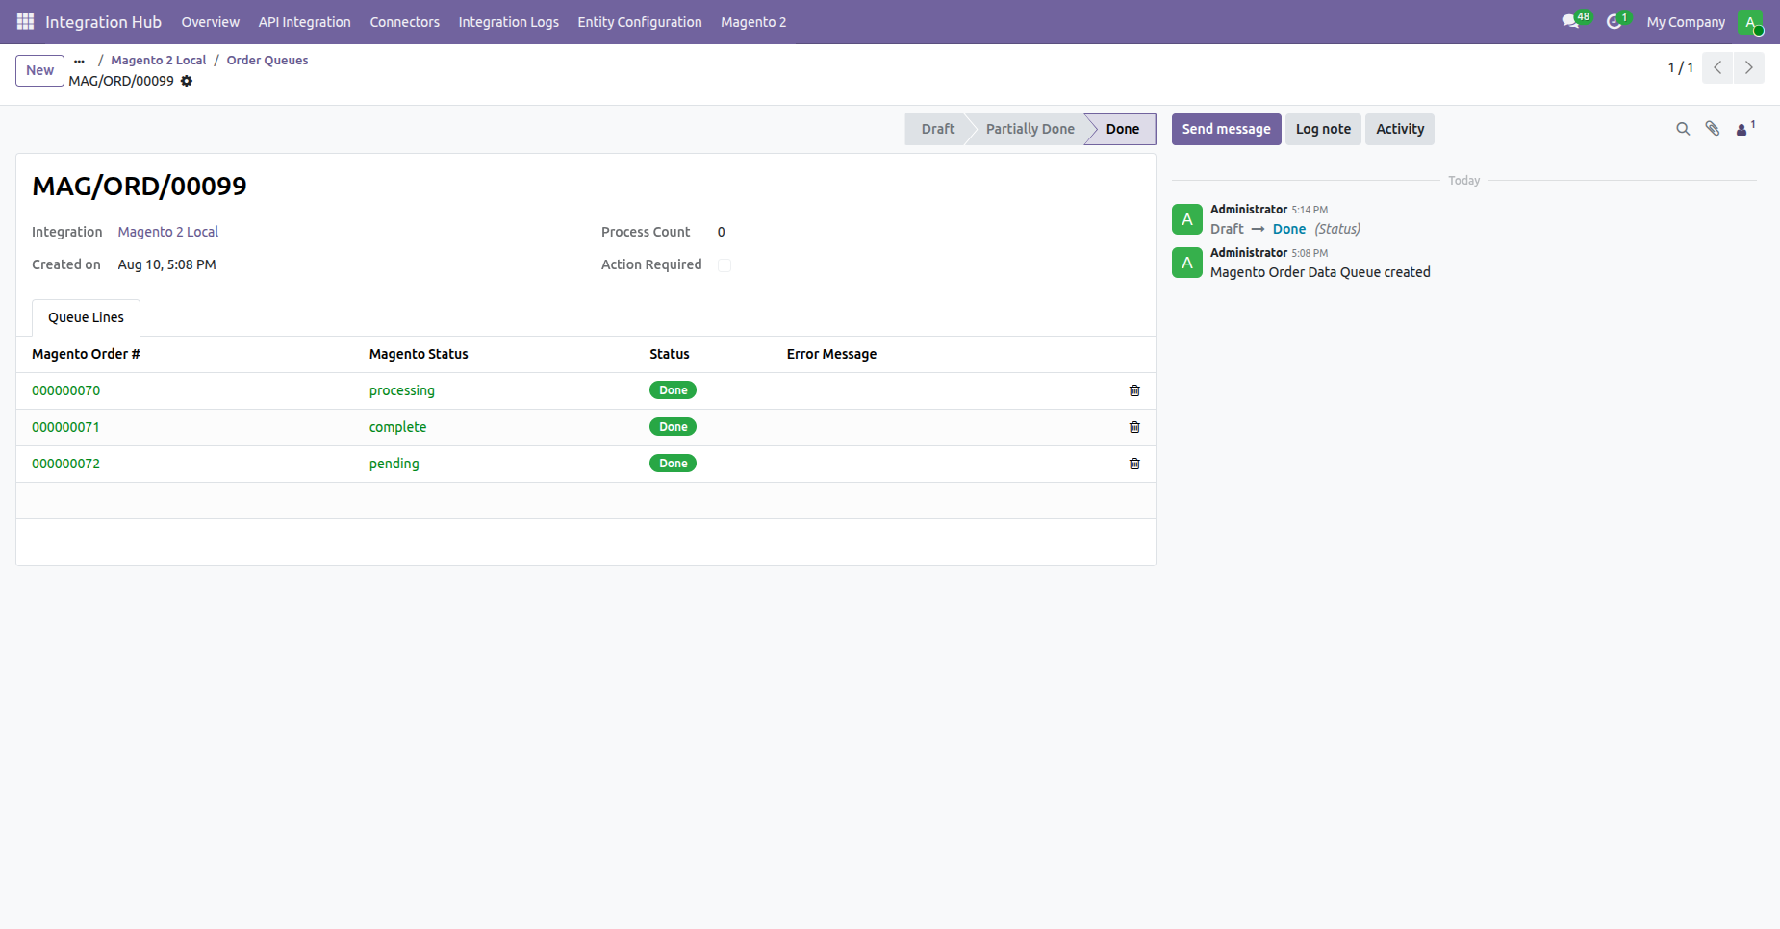
Task: Sort by the Magento Order # column header
Action: [86, 354]
